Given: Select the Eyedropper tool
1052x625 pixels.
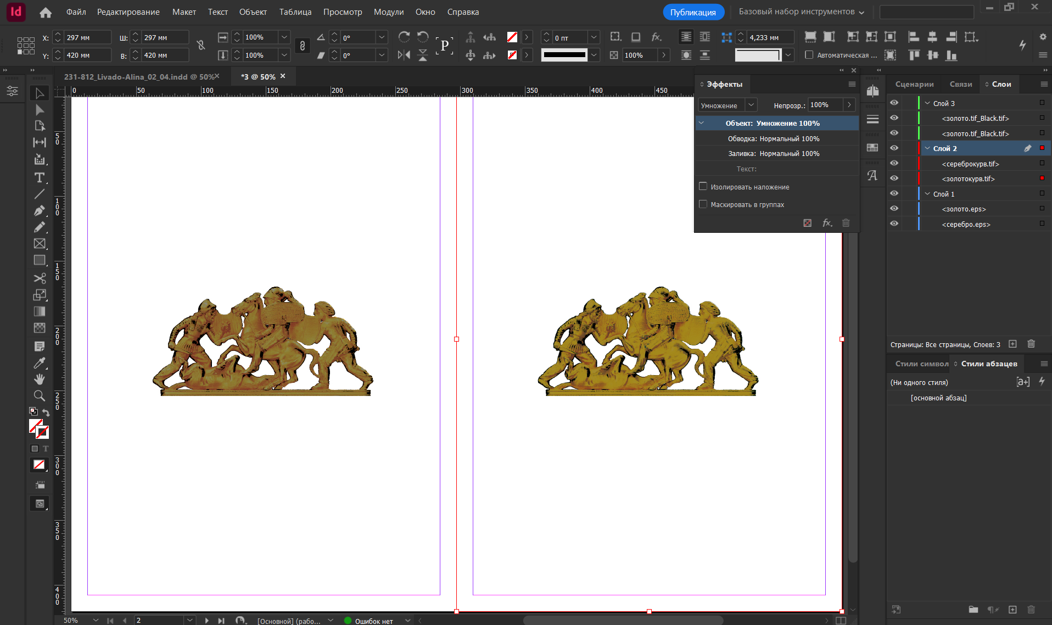Looking at the screenshot, I should (40, 363).
